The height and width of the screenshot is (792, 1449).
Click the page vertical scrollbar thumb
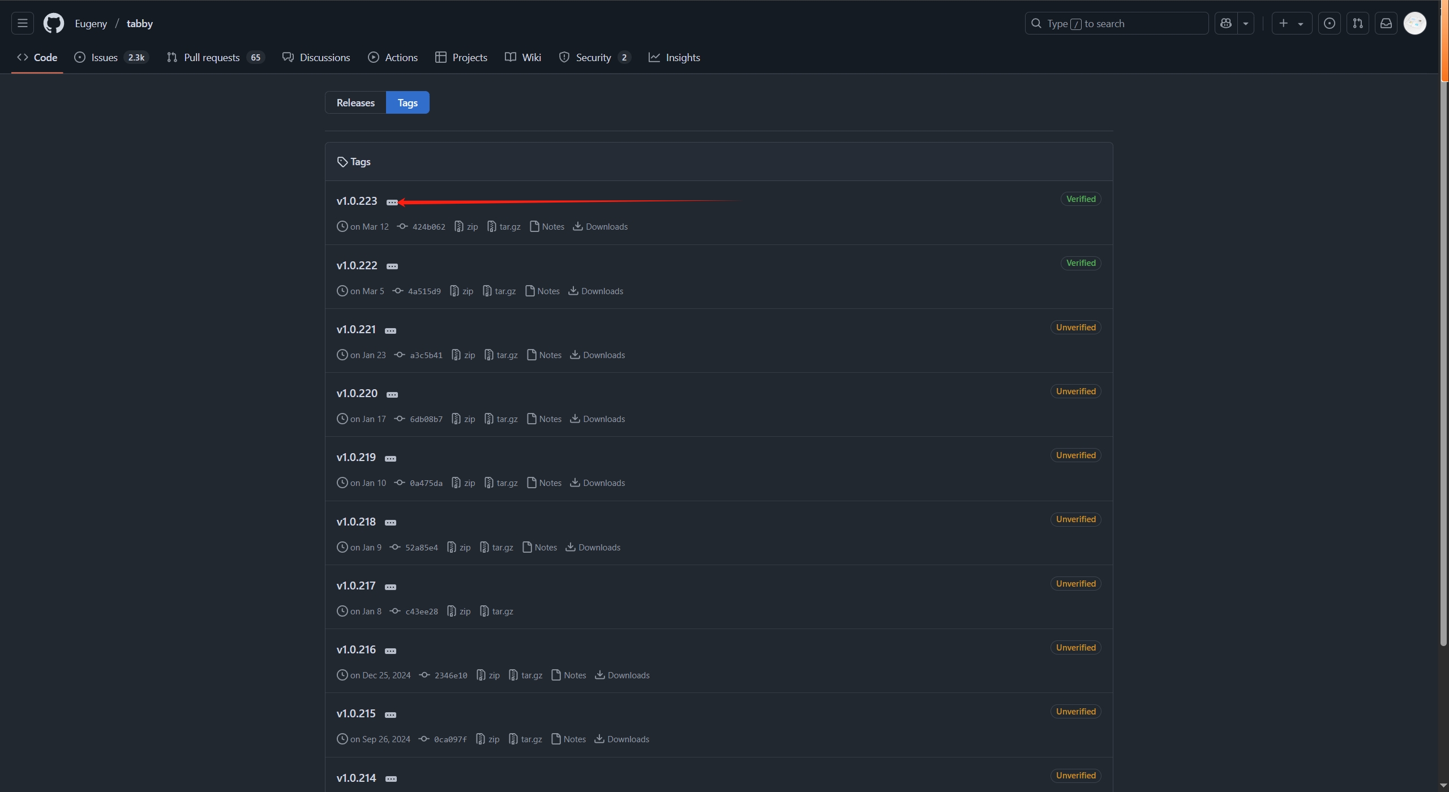click(x=1444, y=364)
